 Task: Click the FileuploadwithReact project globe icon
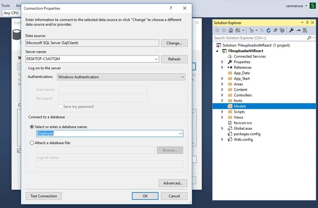pyautogui.click(x=224, y=51)
